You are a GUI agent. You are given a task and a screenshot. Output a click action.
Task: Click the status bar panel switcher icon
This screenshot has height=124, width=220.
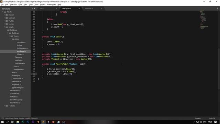point(3,118)
